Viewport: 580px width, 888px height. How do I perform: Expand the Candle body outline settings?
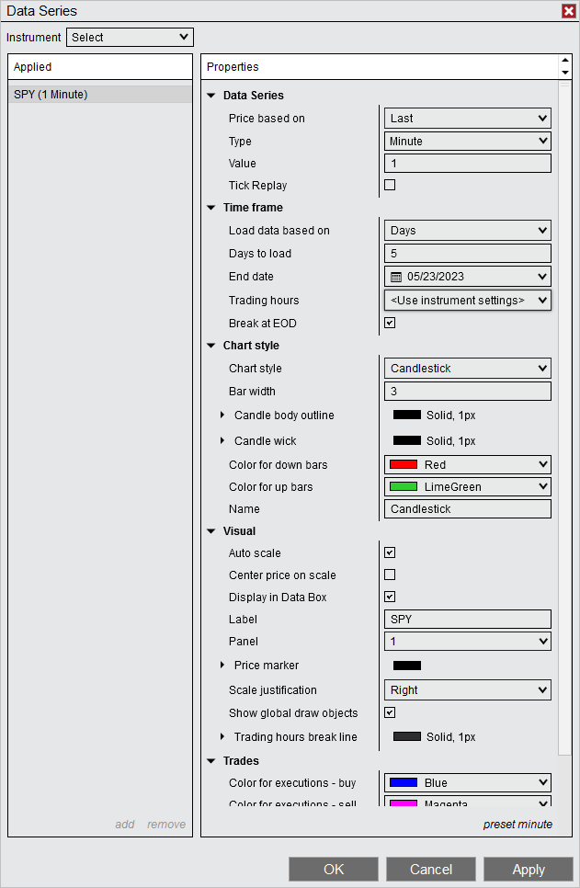point(222,416)
